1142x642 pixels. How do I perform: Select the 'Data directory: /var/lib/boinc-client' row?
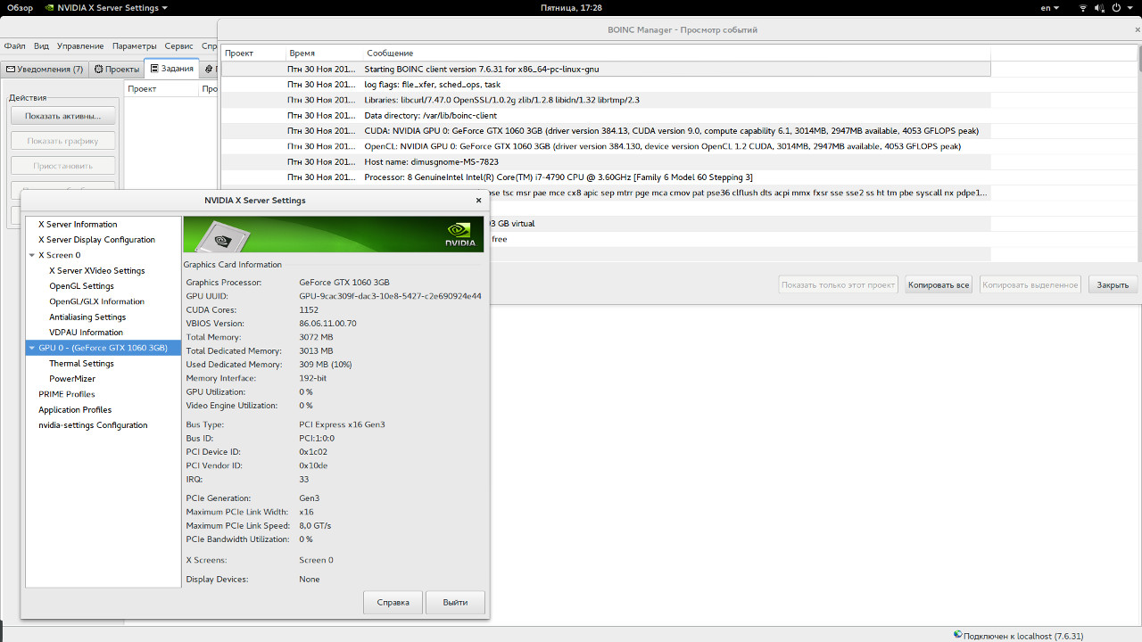click(606, 116)
